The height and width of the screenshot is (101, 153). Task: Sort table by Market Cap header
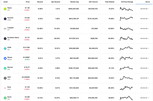click(x=75, y=2)
